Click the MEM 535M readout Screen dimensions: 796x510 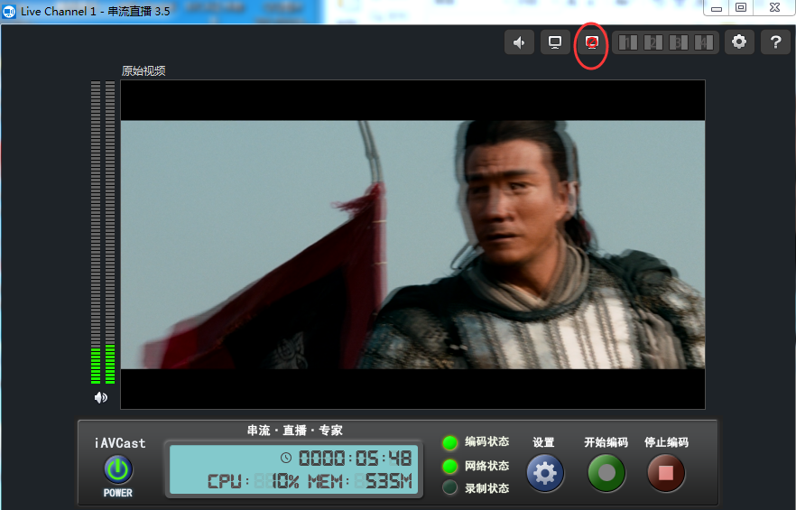tap(360, 481)
